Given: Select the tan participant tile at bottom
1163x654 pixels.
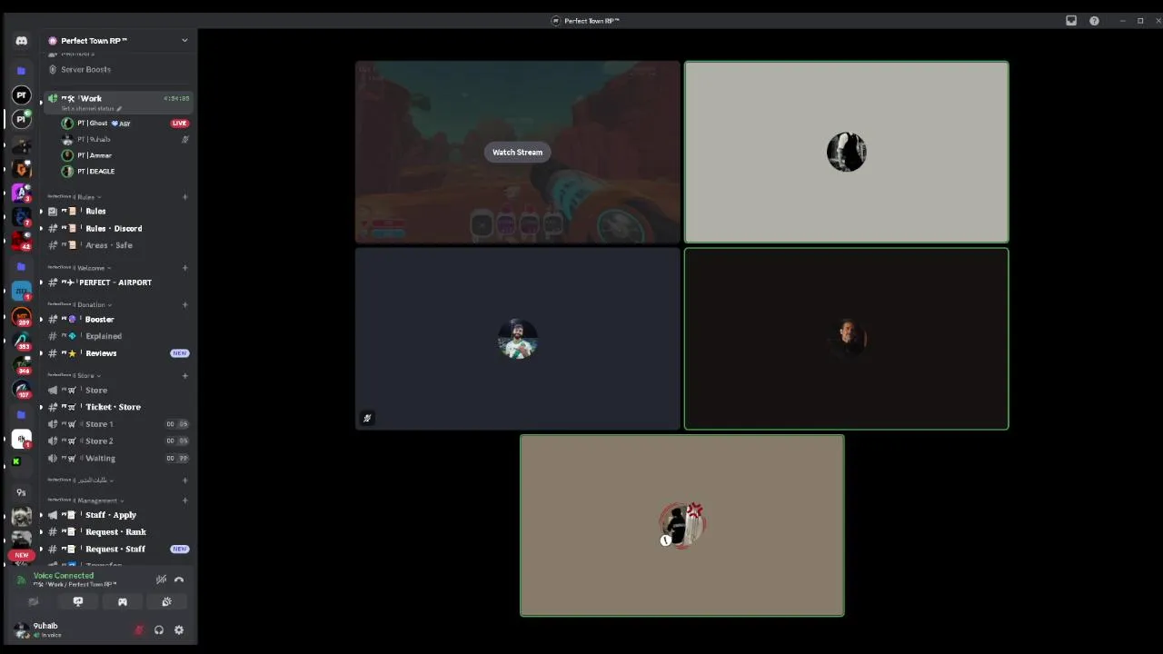Looking at the screenshot, I should pos(681,526).
